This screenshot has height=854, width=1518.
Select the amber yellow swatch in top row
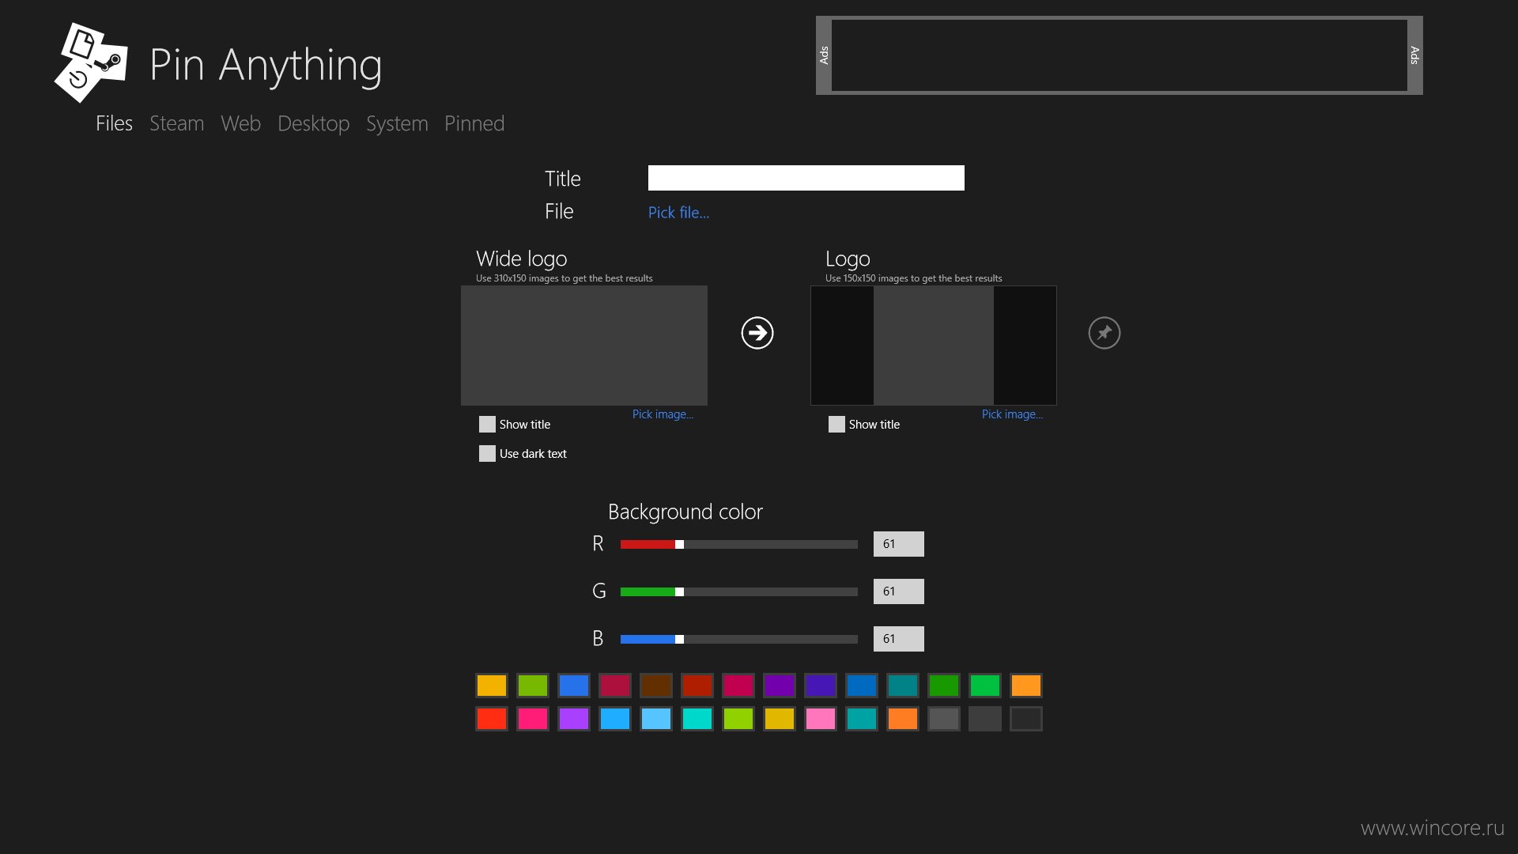492,686
